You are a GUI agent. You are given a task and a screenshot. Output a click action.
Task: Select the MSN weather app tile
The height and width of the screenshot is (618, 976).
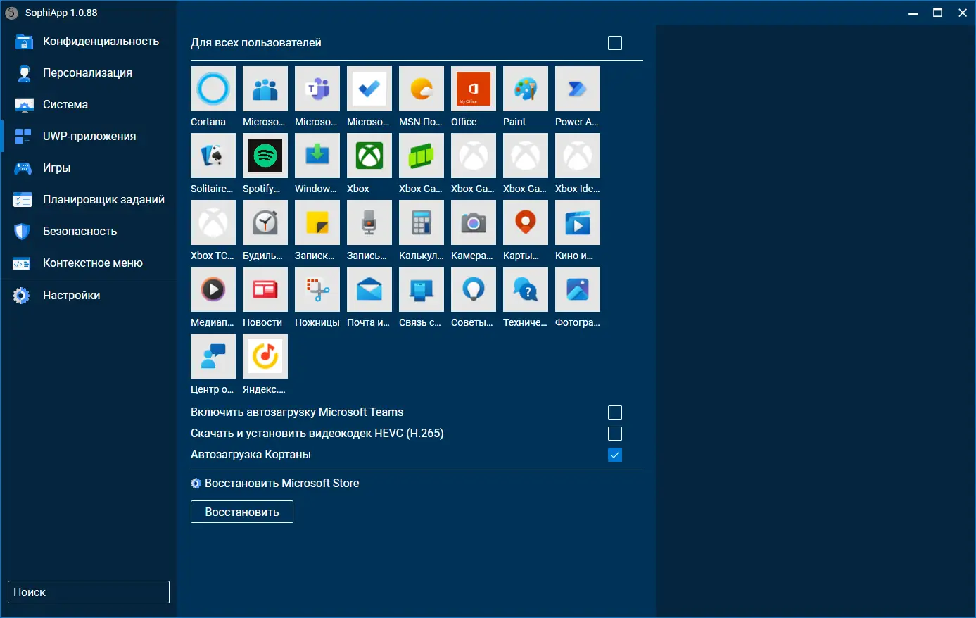(422, 89)
